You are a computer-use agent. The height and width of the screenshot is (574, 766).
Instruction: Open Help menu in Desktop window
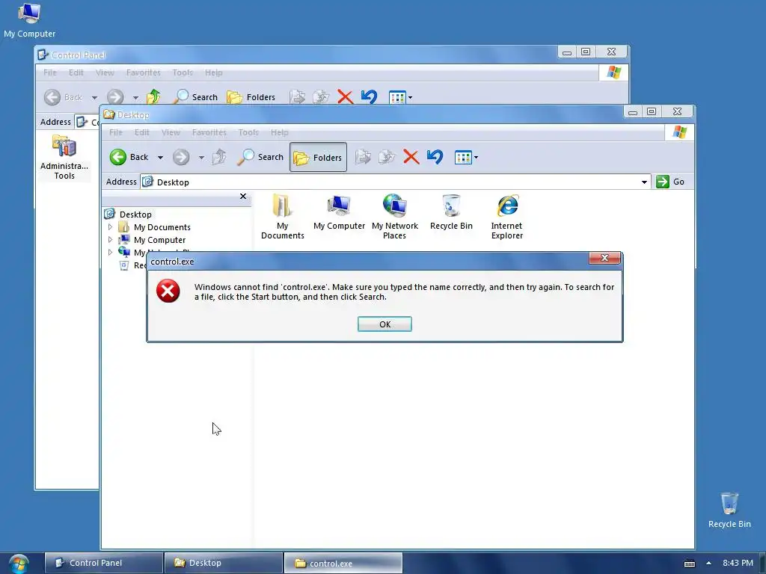(280, 132)
